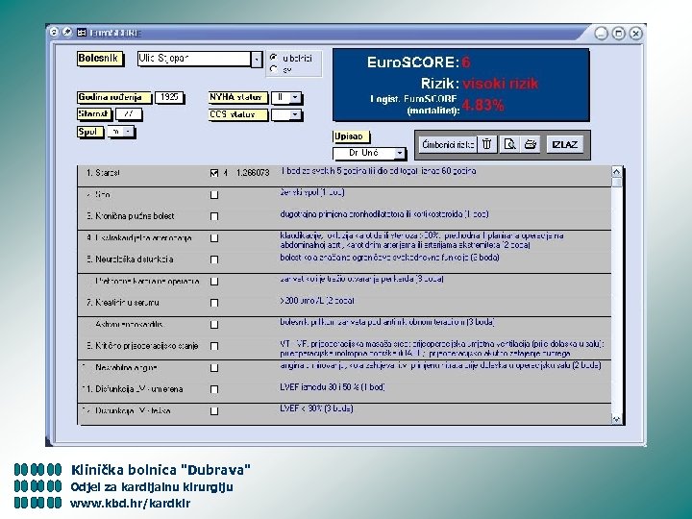Screen dimensions: 692x519
Task: Open the CCS status dropdown
Action: click(295, 114)
